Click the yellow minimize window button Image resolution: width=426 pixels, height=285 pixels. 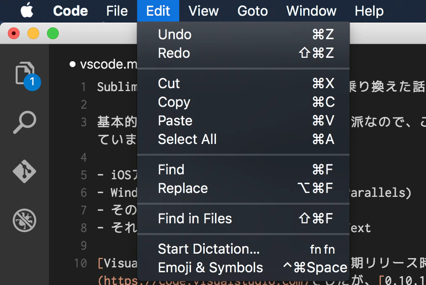pos(33,33)
